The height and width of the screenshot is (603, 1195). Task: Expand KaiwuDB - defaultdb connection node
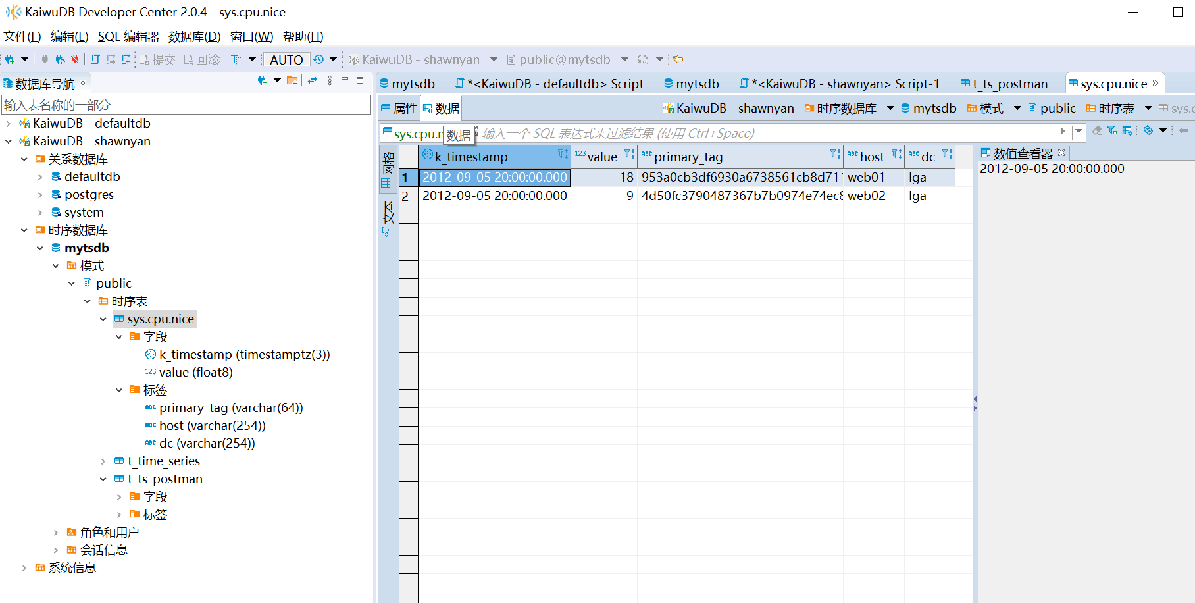pyautogui.click(x=9, y=123)
